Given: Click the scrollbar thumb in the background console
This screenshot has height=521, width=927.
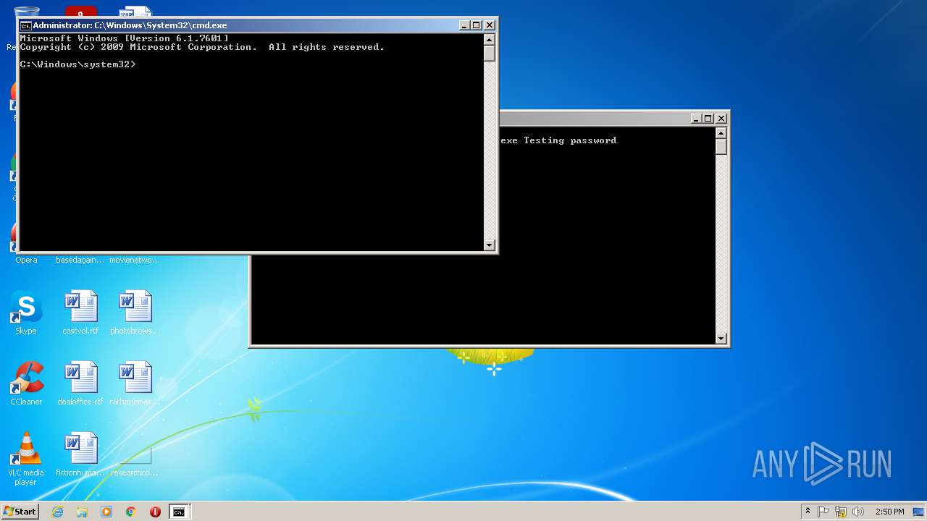Looking at the screenshot, I should tap(721, 147).
